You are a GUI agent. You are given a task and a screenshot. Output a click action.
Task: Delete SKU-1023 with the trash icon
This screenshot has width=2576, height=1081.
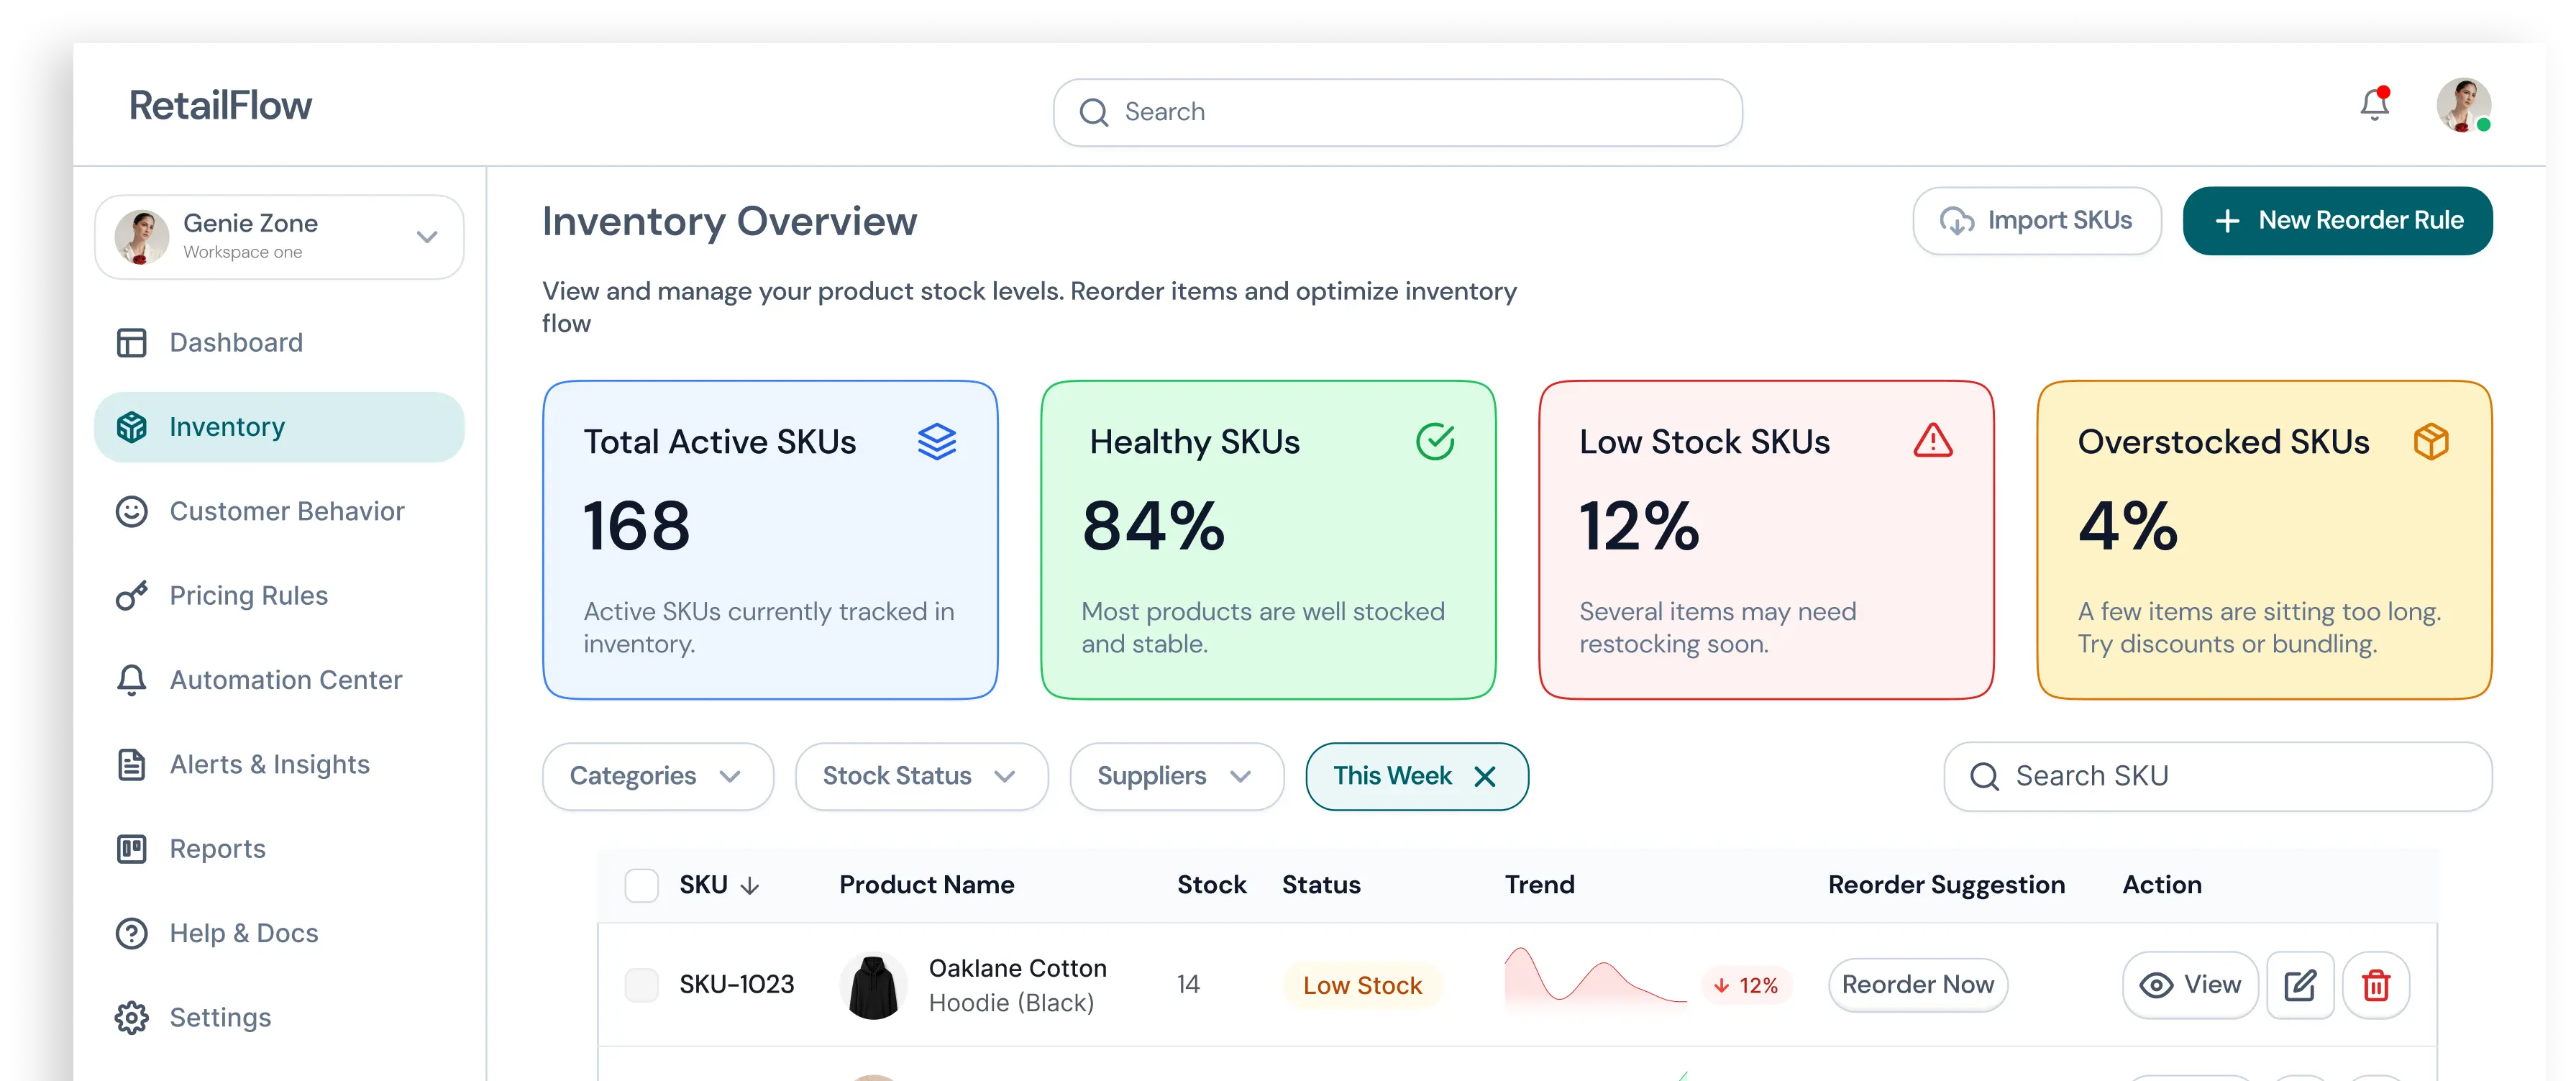click(x=2375, y=985)
